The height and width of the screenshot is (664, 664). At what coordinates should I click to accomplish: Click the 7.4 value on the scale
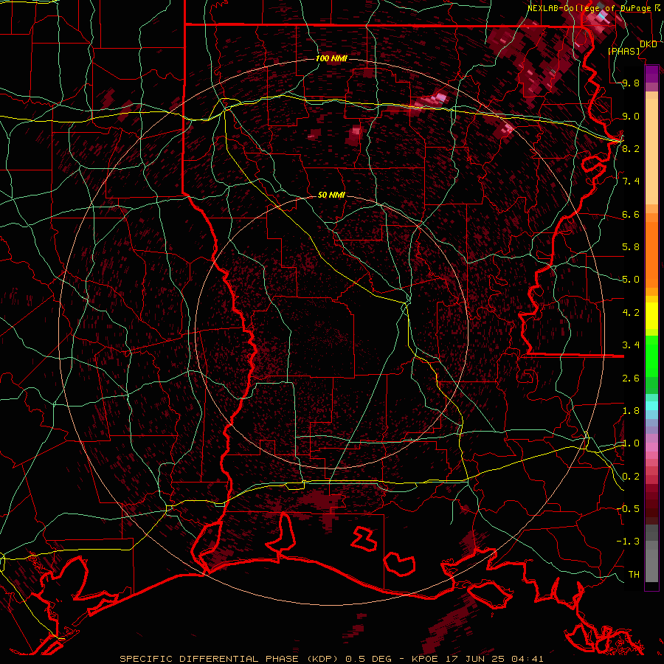tap(631, 181)
